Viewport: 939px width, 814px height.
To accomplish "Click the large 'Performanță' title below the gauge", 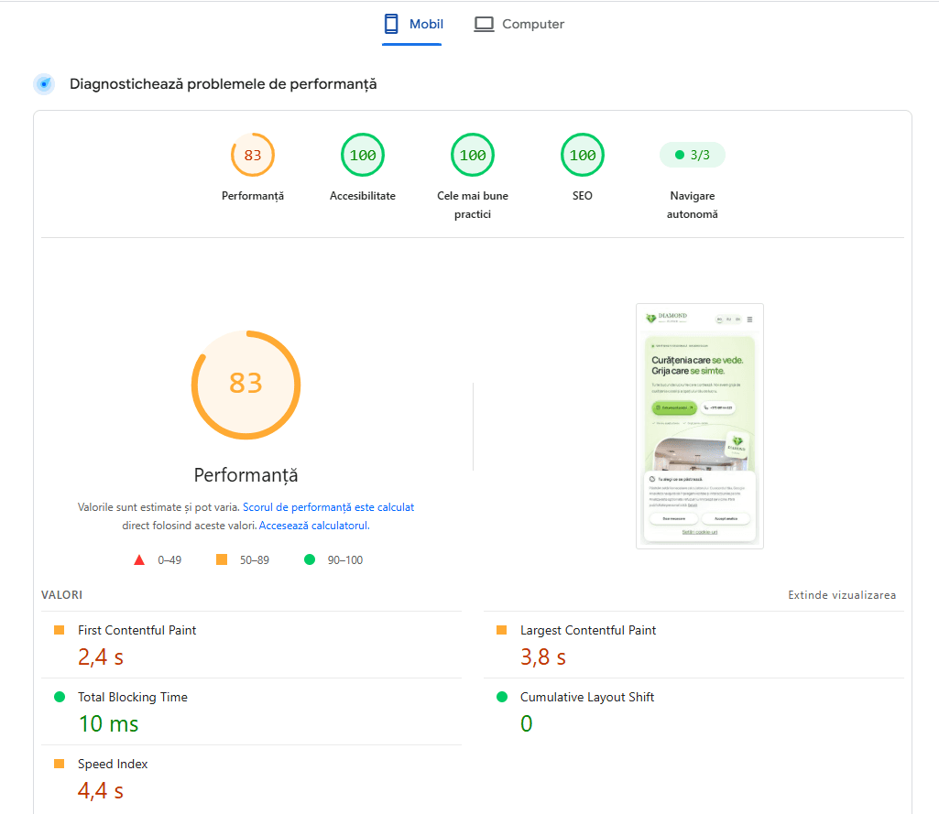I will click(x=246, y=475).
